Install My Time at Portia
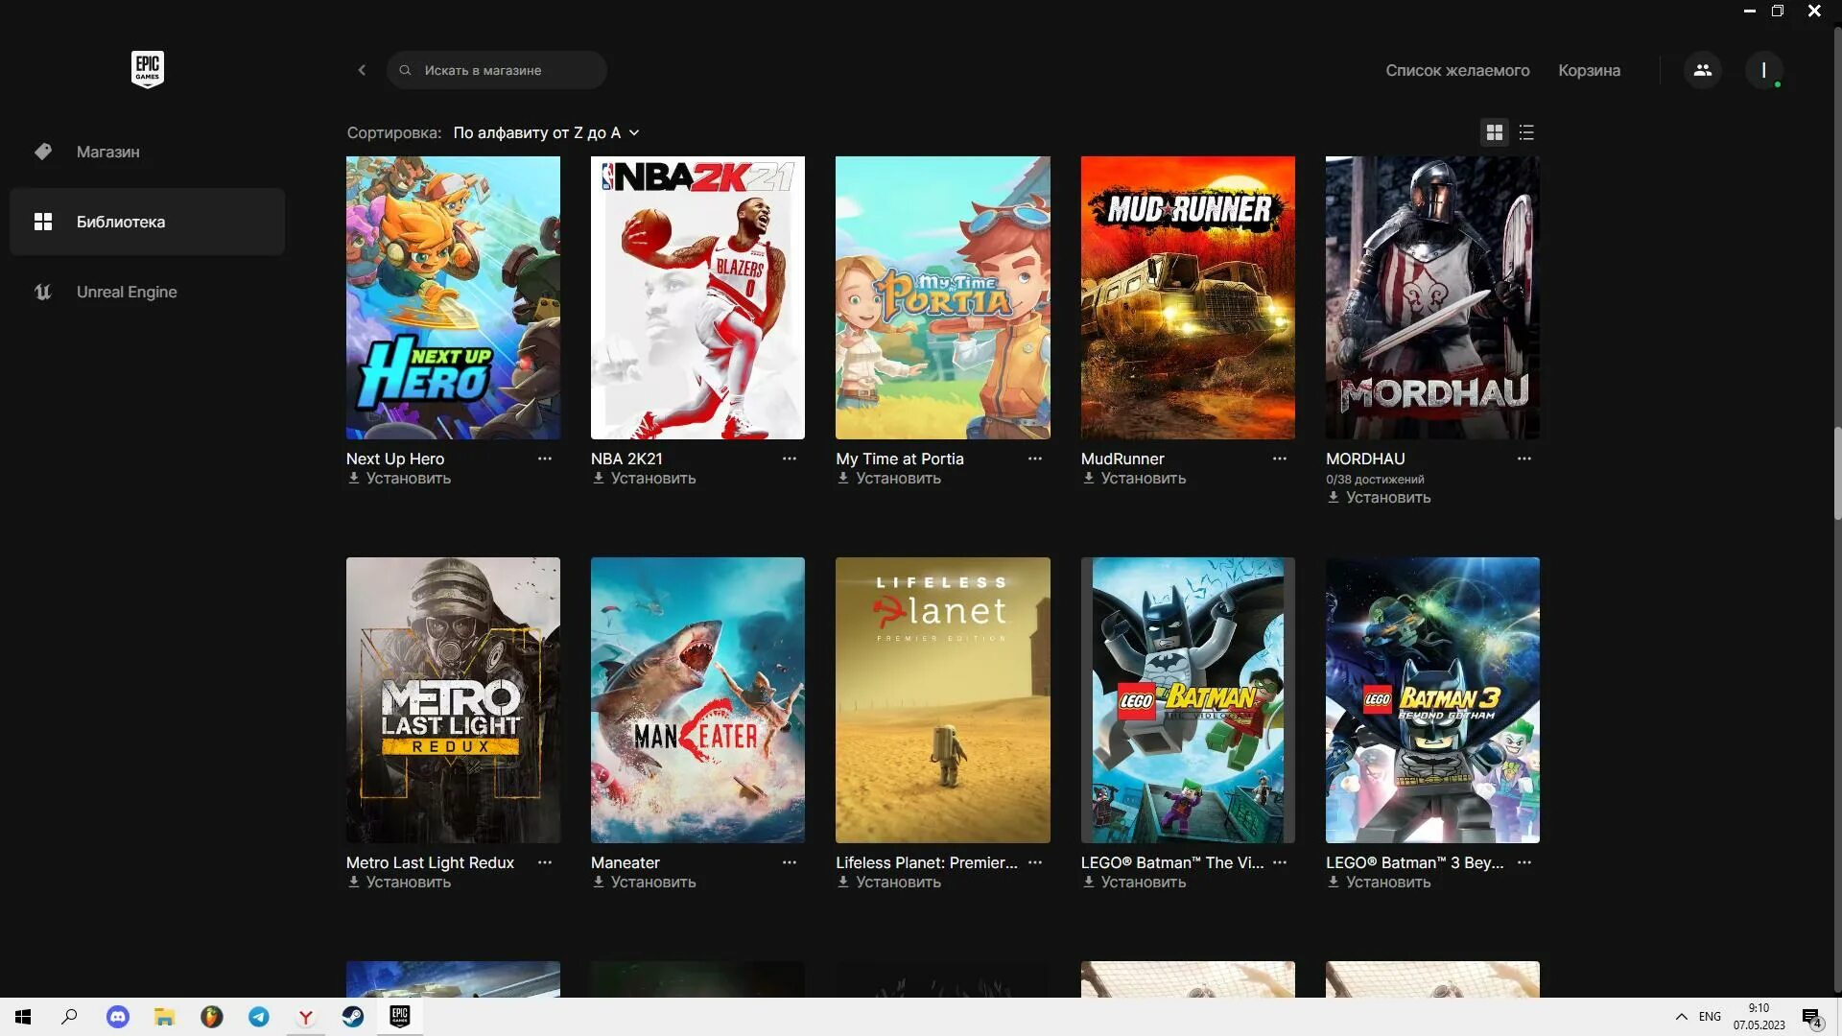Screen dimensions: 1842x1036 (888, 479)
